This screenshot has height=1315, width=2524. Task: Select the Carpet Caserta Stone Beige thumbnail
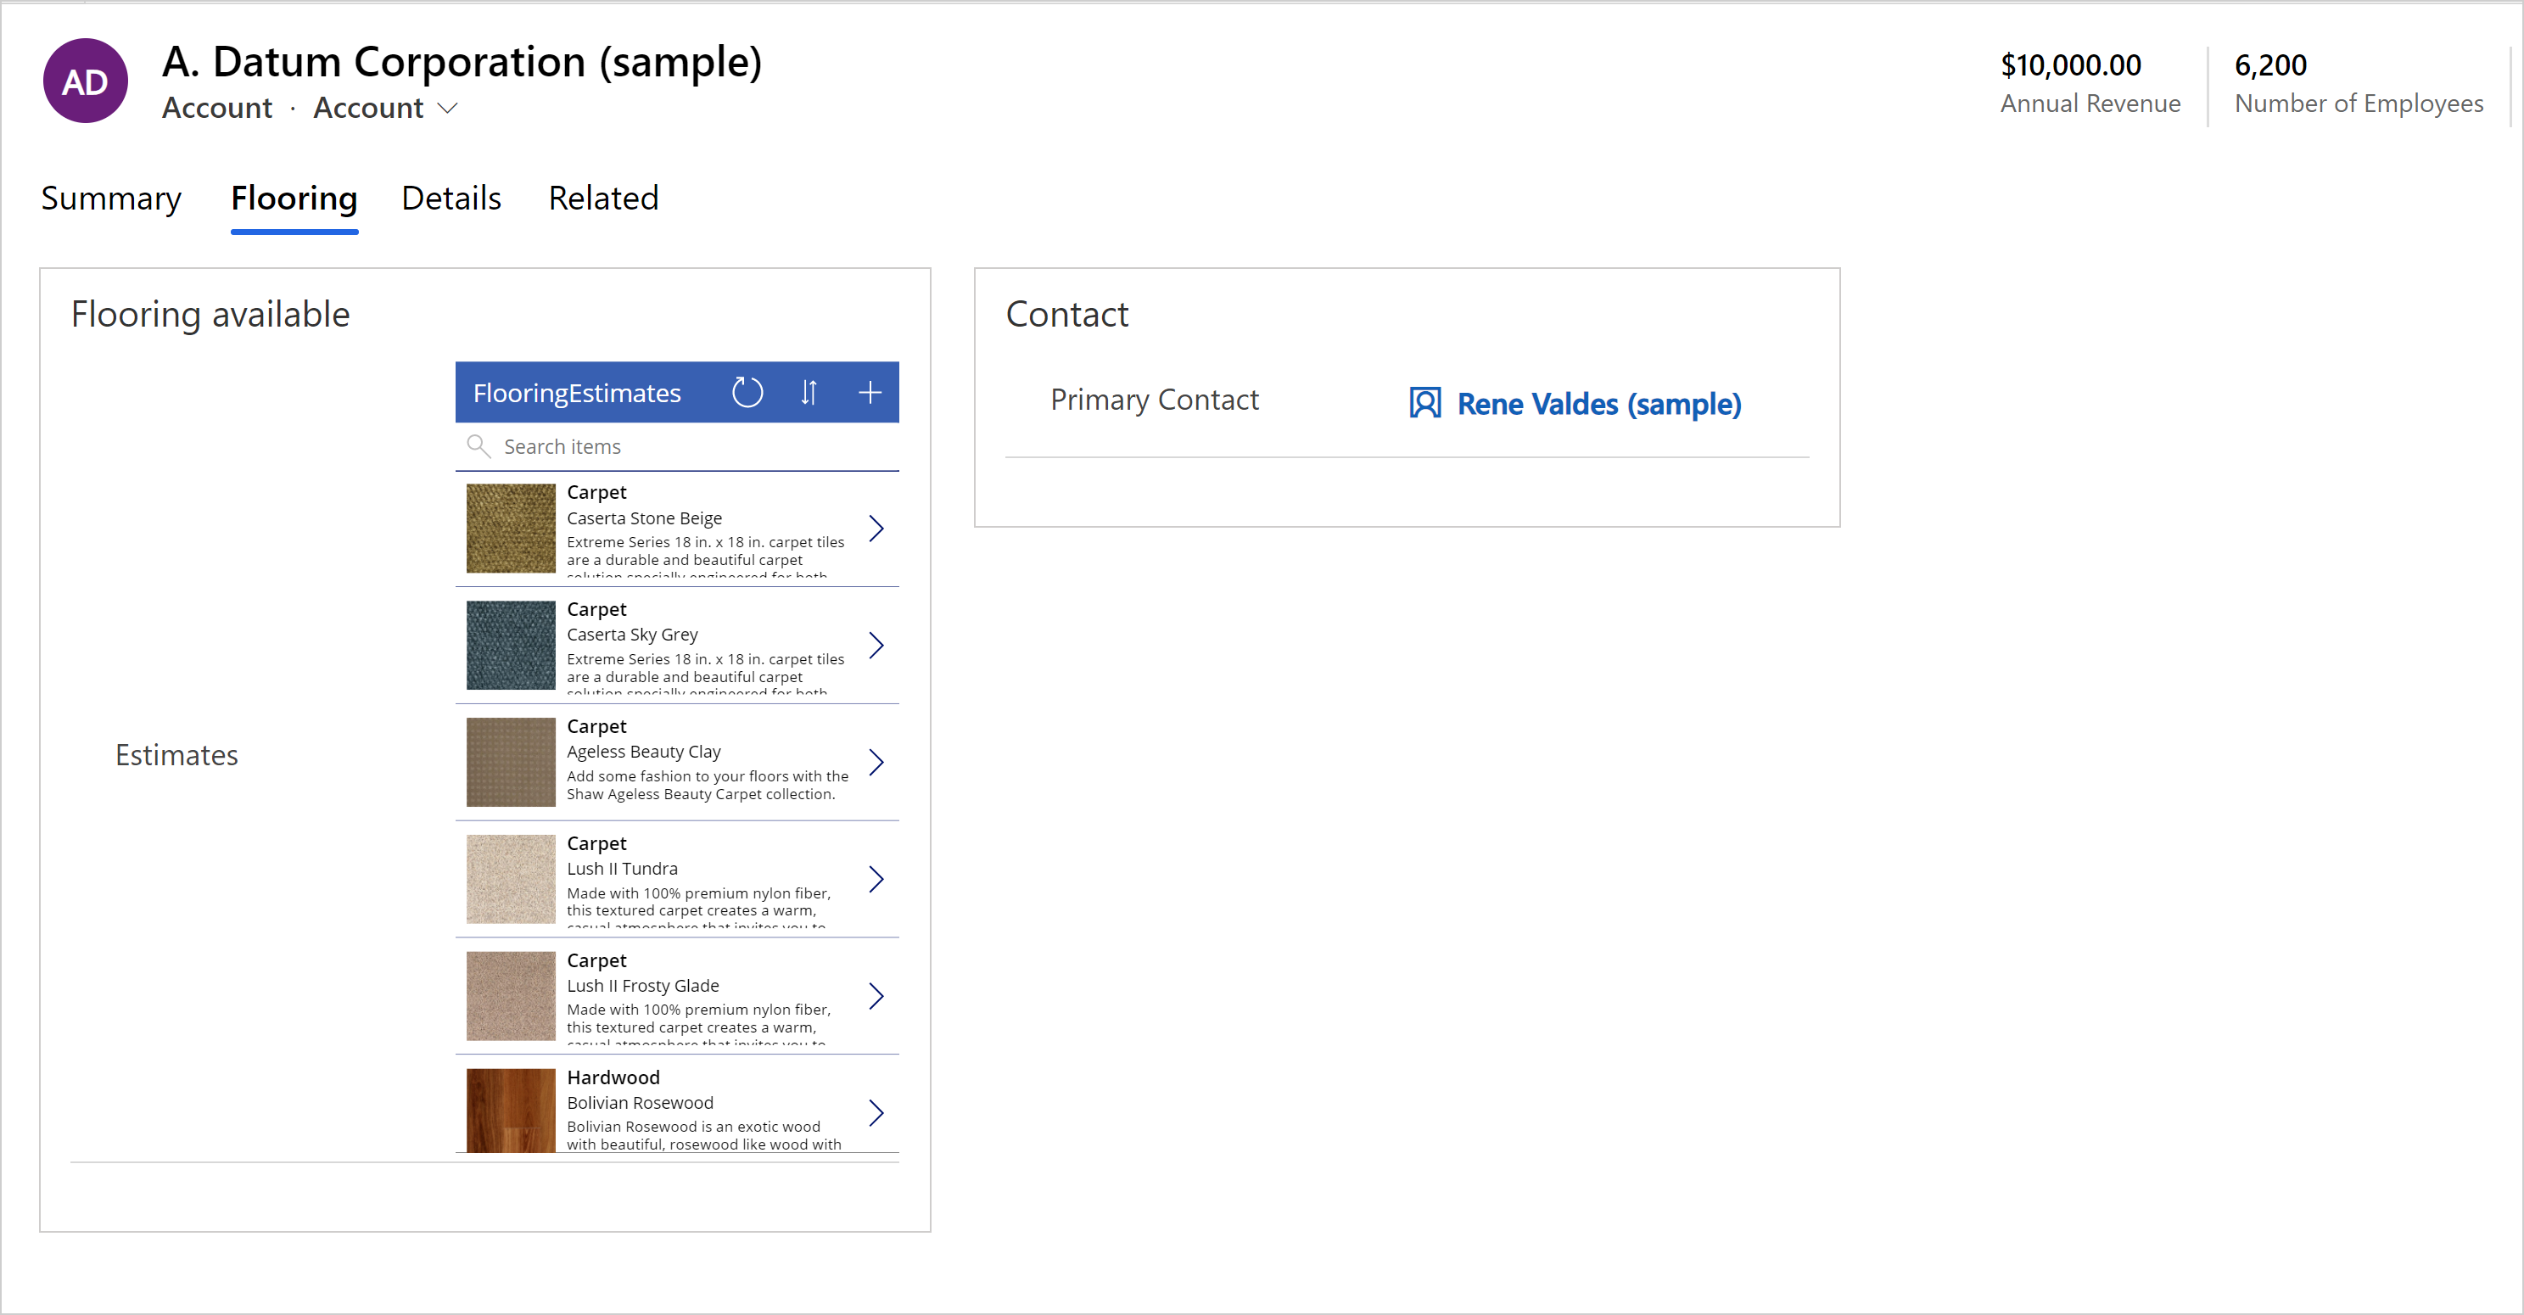coord(509,529)
